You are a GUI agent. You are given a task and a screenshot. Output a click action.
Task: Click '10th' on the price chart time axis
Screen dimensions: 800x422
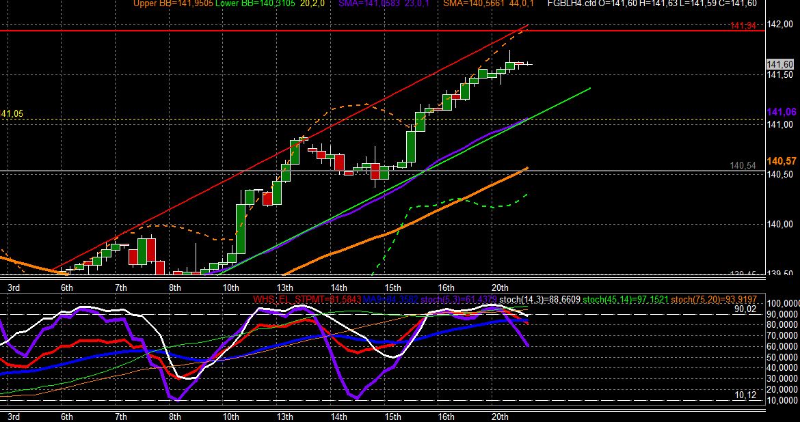tap(230, 287)
